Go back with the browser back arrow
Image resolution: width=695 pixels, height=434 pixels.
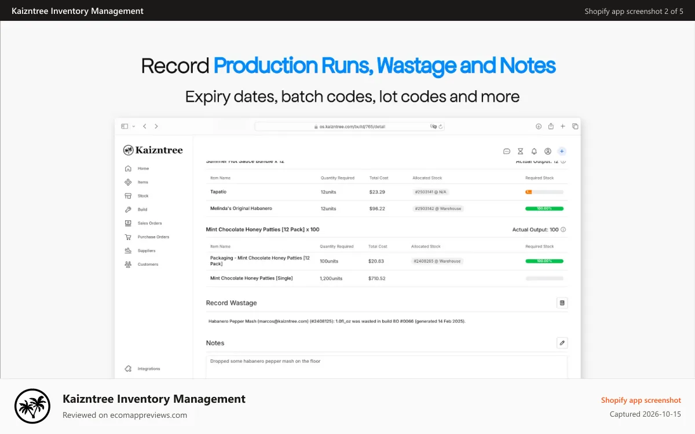[144, 126]
